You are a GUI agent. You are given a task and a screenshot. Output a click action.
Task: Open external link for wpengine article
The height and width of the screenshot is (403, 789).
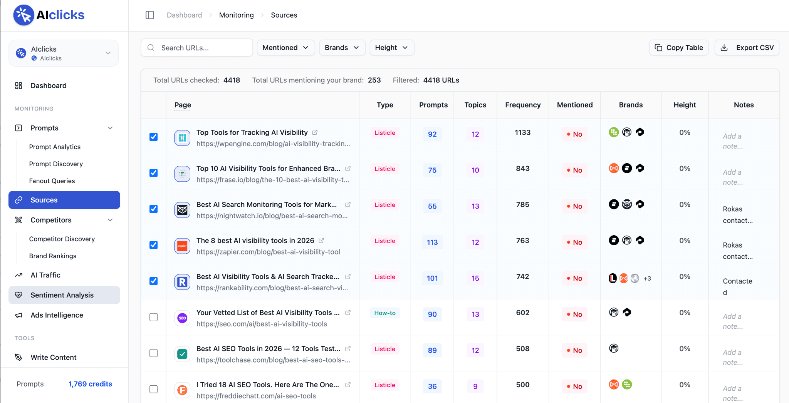click(x=315, y=132)
